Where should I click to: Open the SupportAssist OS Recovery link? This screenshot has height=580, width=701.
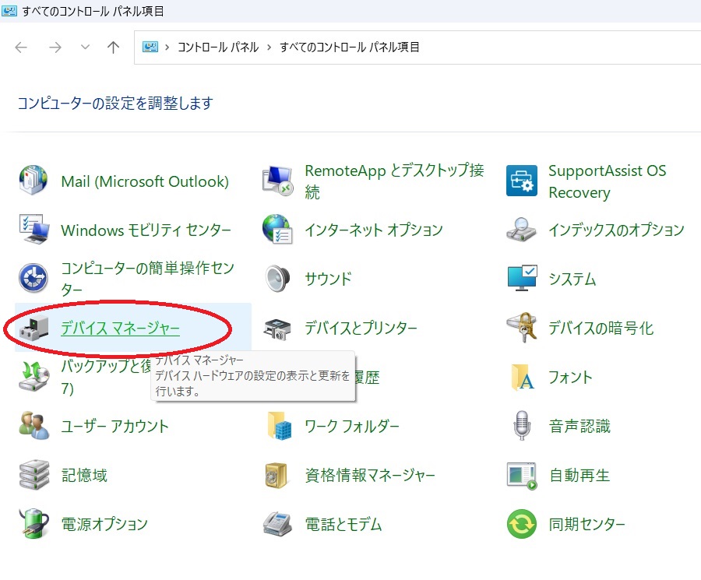(607, 181)
